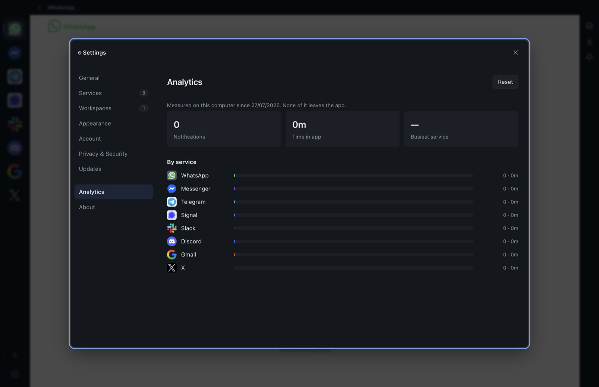Click the WhatsApp icon in By service list
The width and height of the screenshot is (599, 387).
pyautogui.click(x=172, y=175)
